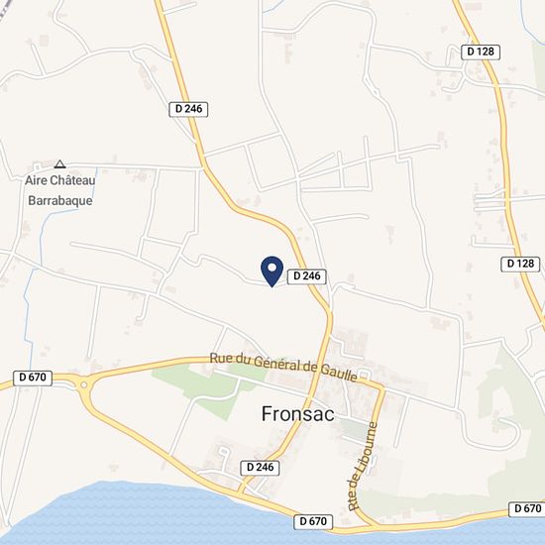This screenshot has width=545, height=545.
Task: Select the small loop road cul-de-sac near southern D 246
Action: point(224,452)
